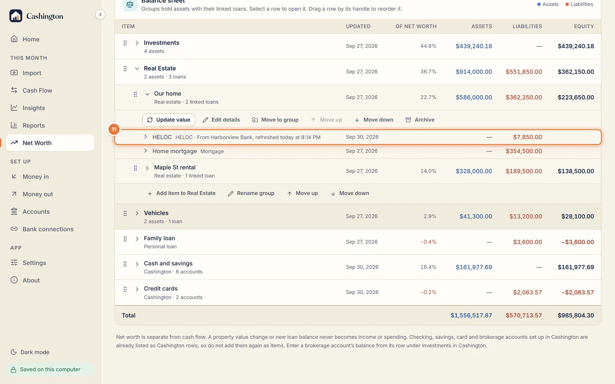Expand the Home mortgage loan row
The image size is (615, 384).
tap(146, 151)
